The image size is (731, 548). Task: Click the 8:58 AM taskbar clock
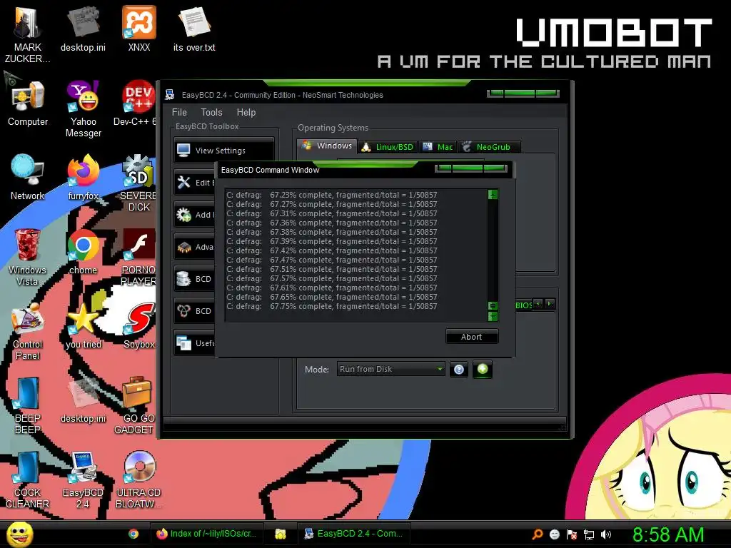click(668, 534)
